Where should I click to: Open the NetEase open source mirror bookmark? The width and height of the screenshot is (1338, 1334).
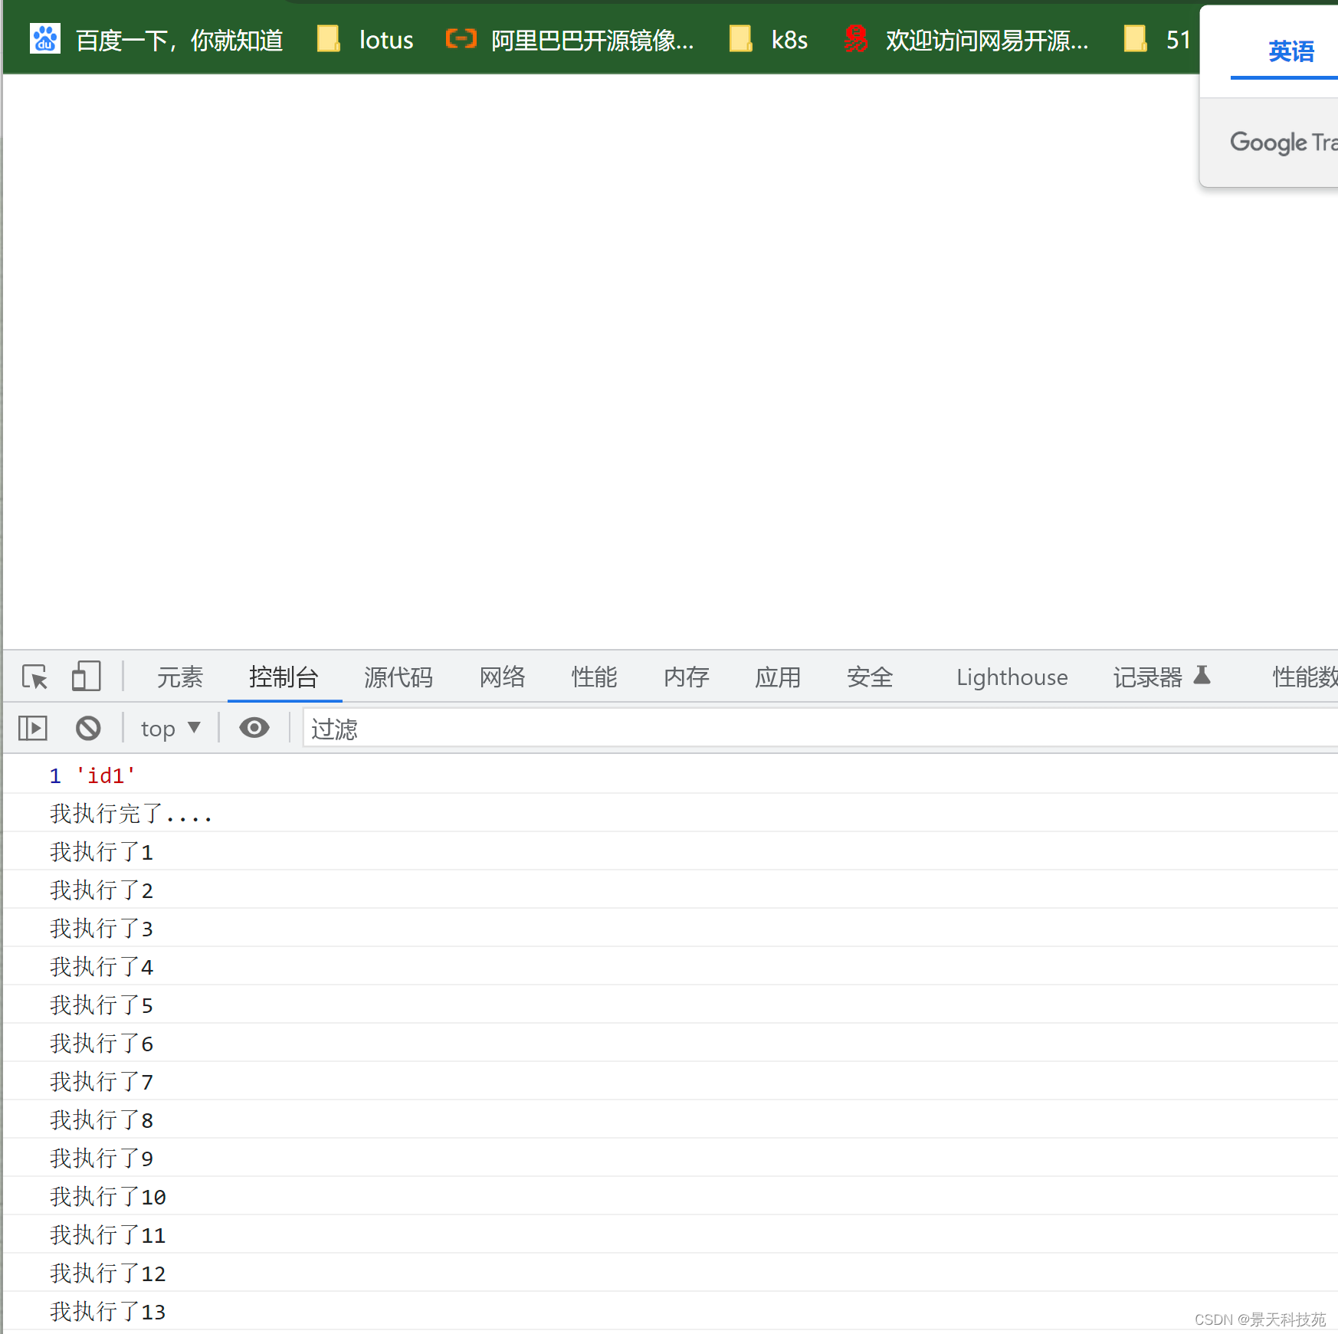coord(965,40)
